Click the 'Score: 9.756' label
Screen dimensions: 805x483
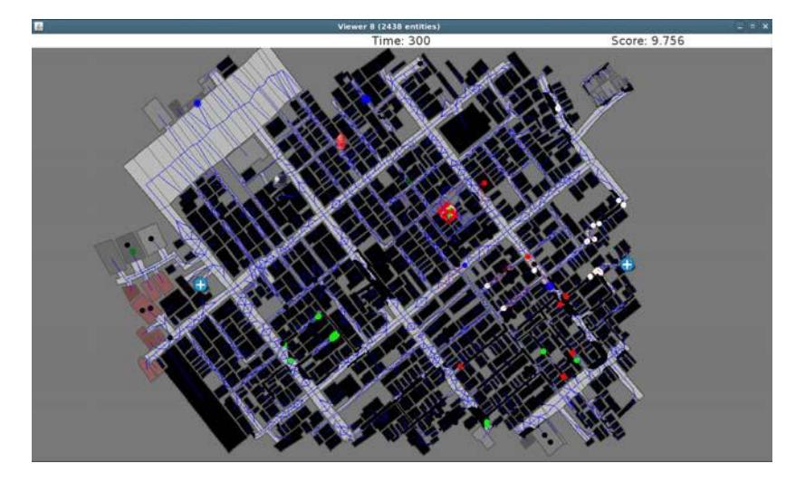(647, 41)
